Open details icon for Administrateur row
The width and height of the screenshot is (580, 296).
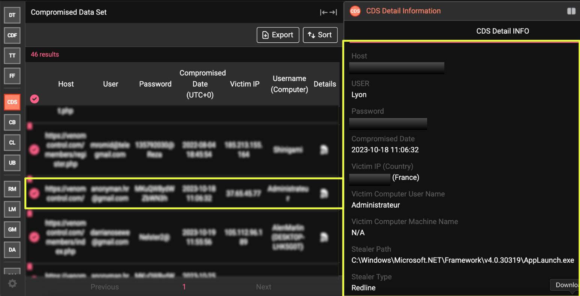[x=324, y=193]
